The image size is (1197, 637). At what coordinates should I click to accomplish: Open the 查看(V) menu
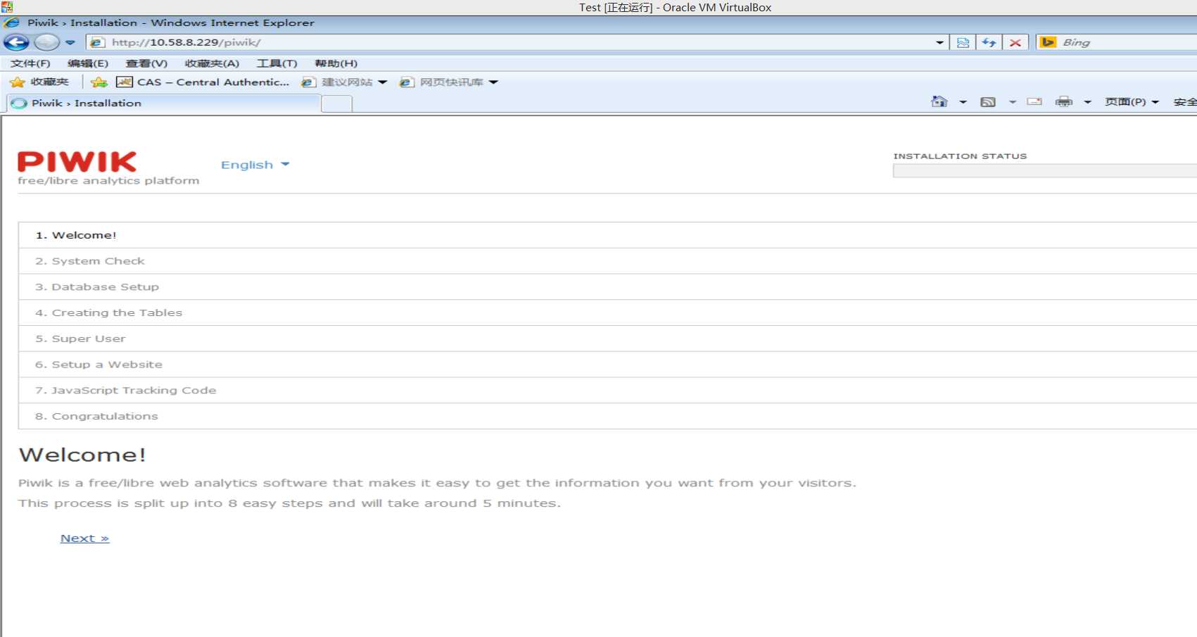coord(146,63)
